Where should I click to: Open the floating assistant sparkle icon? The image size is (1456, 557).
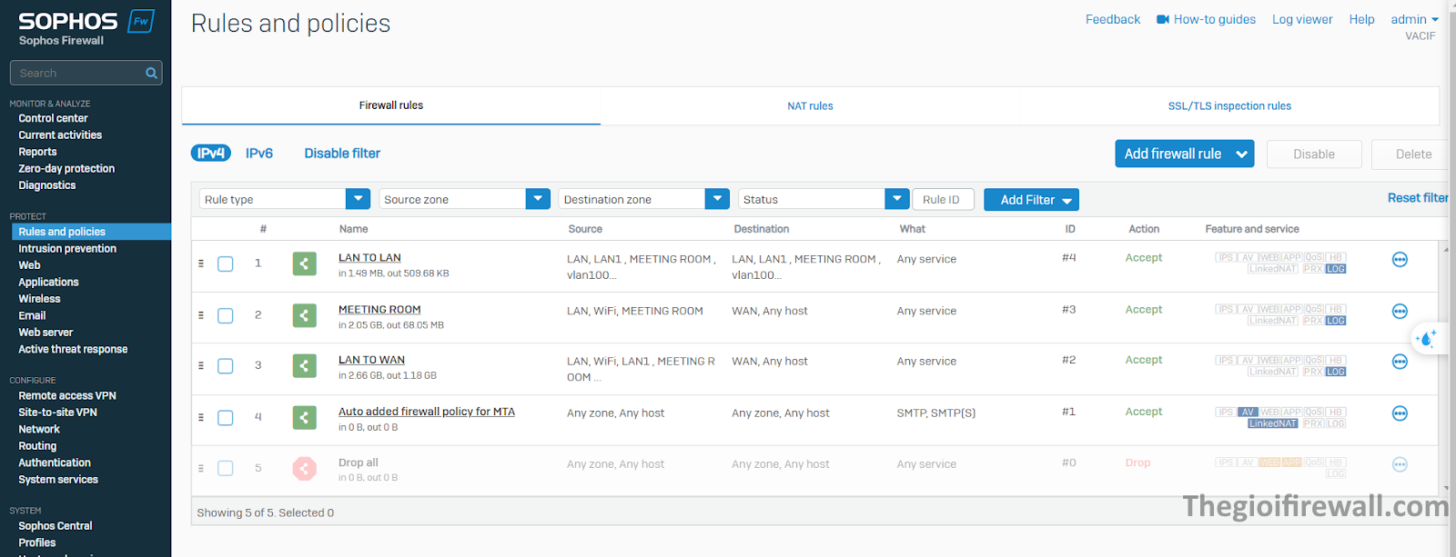[1425, 339]
